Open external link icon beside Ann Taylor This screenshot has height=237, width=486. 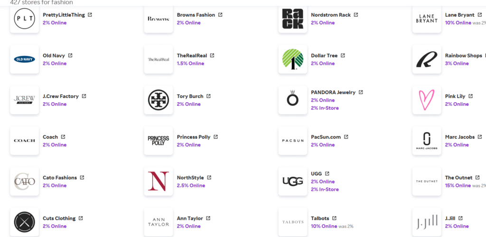(x=208, y=218)
